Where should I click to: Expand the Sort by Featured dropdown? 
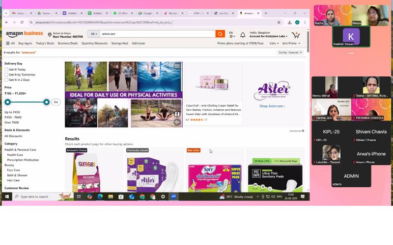(290, 52)
